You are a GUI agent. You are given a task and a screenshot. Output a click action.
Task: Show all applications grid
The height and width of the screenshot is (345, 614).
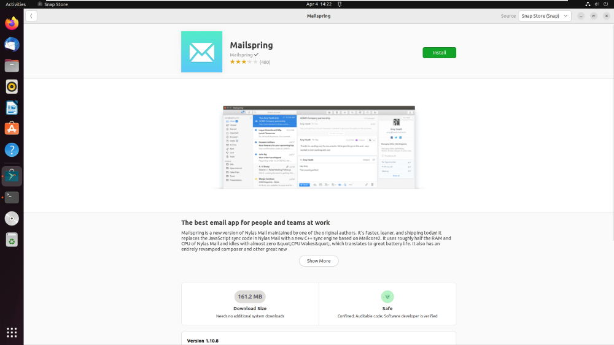coord(12,333)
